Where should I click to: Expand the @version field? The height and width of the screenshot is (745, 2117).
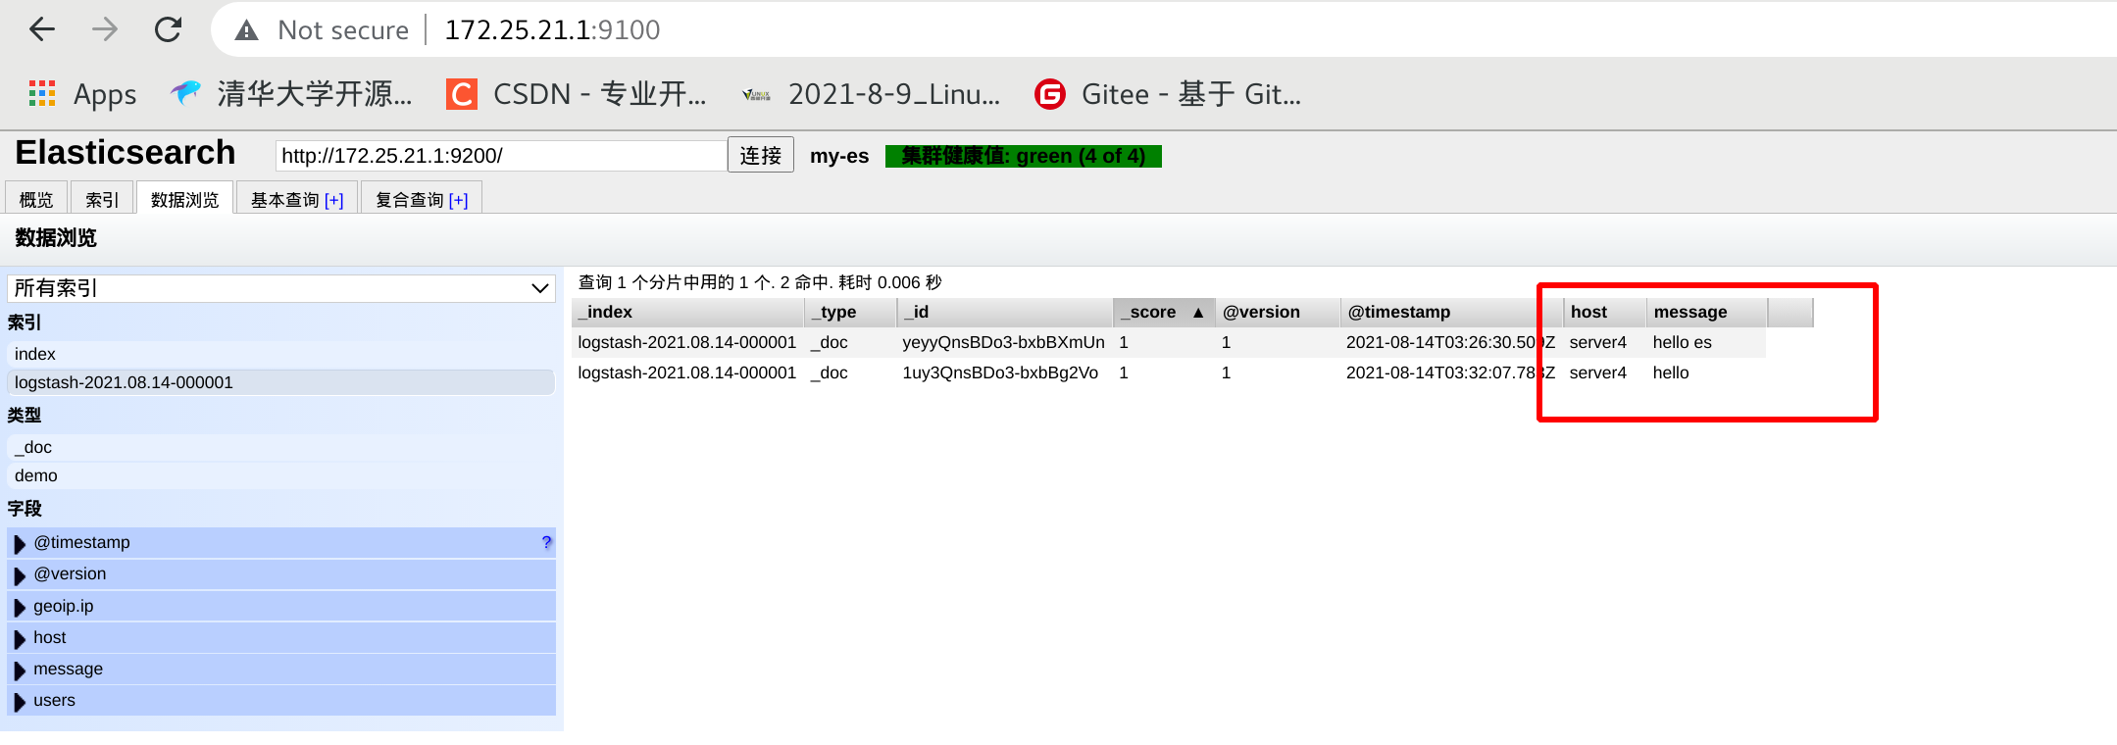point(20,574)
